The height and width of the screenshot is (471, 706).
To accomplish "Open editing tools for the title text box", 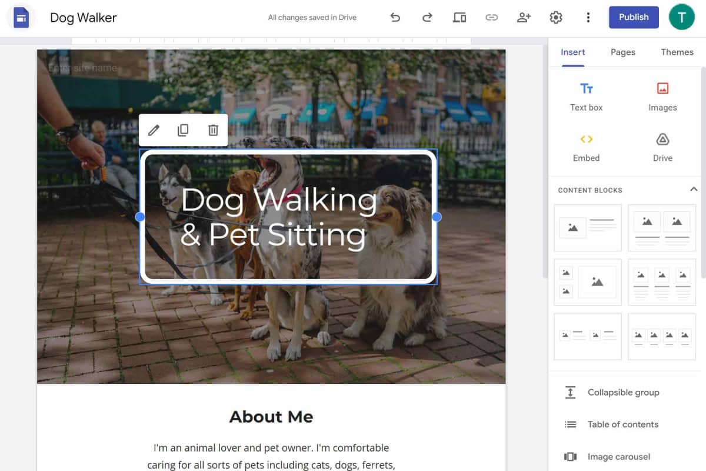I will tap(154, 130).
